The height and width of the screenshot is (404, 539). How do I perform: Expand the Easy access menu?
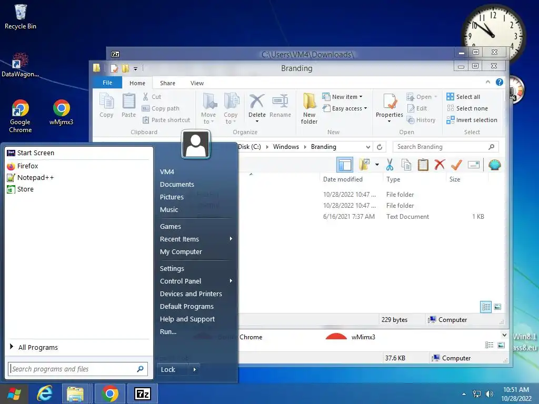(345, 108)
